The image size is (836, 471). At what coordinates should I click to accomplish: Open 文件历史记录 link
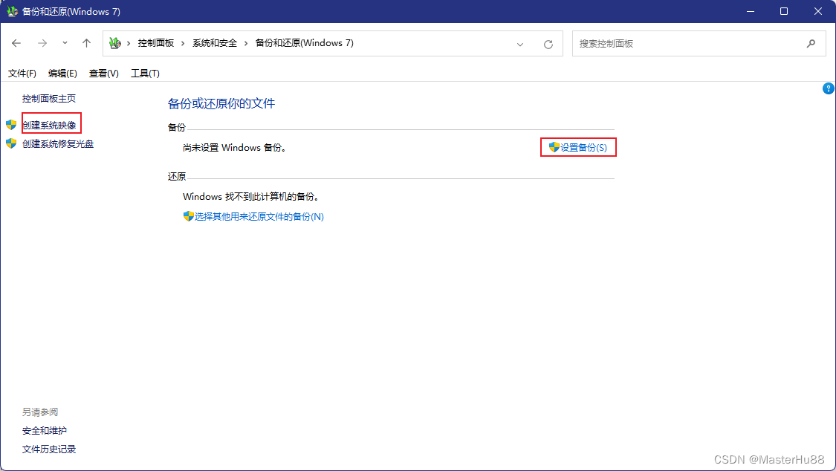48,449
